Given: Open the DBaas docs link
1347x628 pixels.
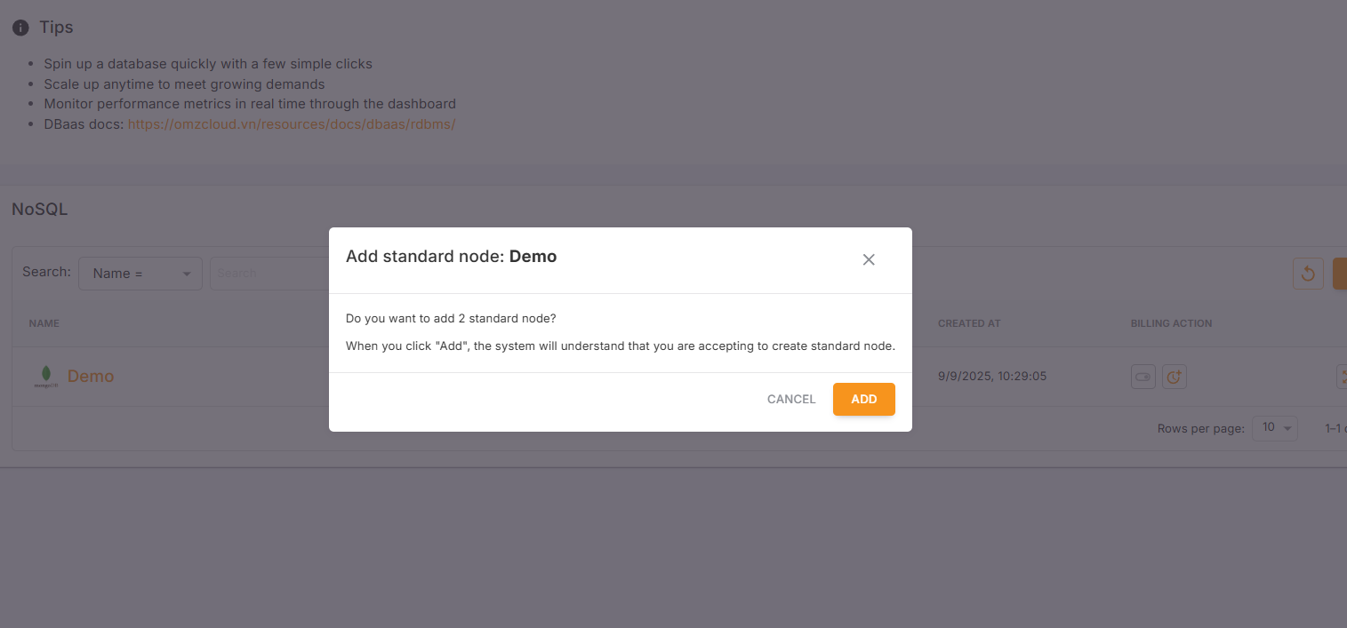Looking at the screenshot, I should (x=292, y=123).
